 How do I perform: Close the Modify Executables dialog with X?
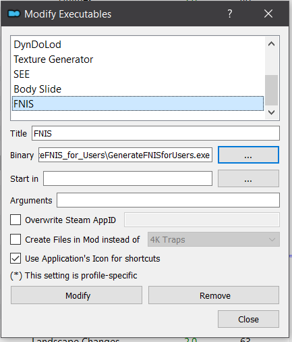(x=268, y=14)
